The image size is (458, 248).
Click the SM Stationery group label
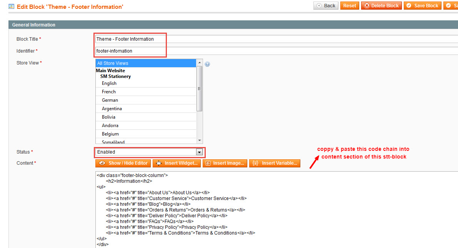(115, 76)
